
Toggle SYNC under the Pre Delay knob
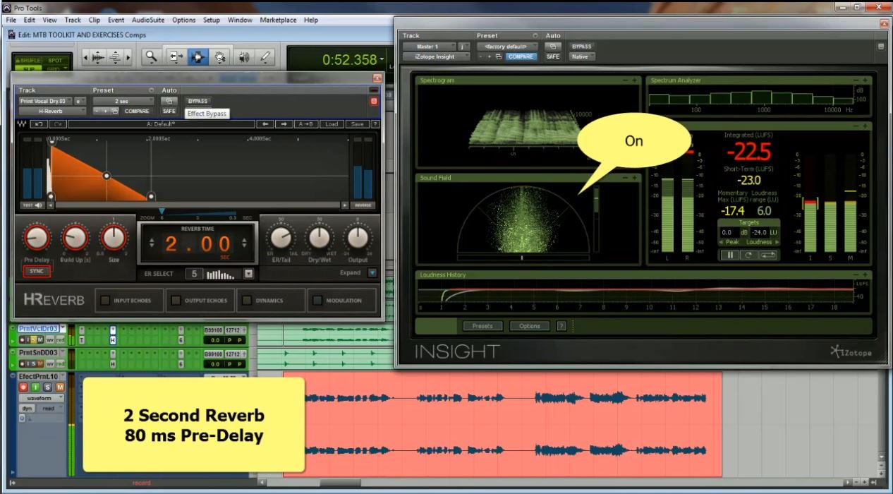tap(36, 270)
